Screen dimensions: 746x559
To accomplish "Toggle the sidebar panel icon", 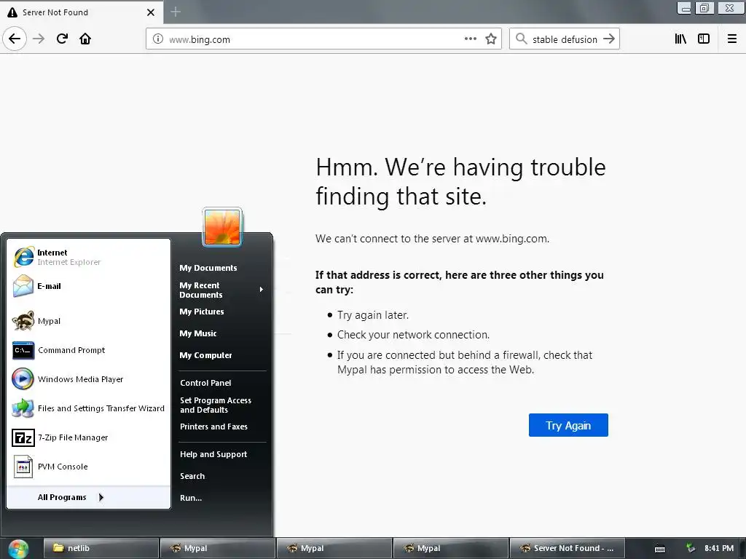I will click(x=704, y=39).
